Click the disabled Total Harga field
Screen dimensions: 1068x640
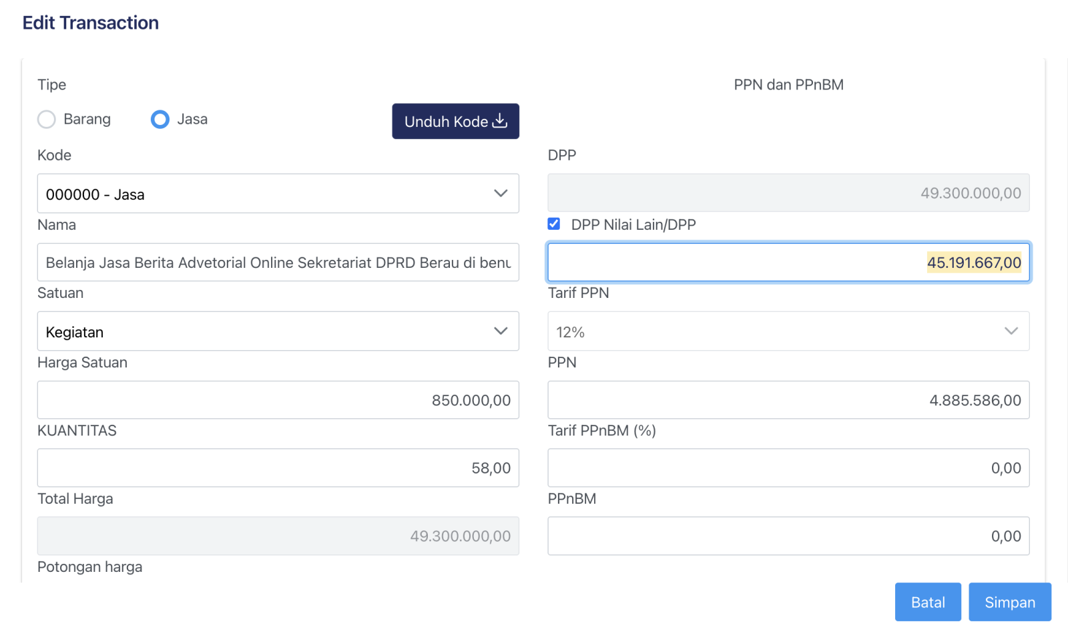(278, 536)
